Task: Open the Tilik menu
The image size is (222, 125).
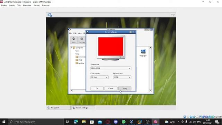Action: point(19,6)
